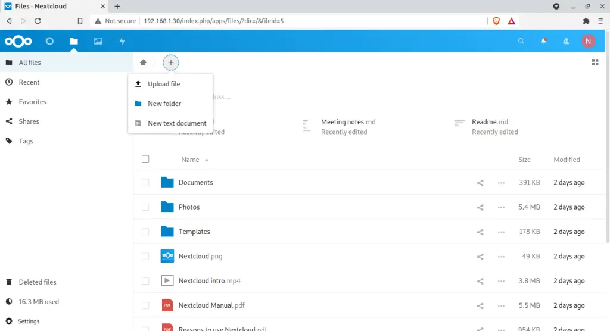This screenshot has width=610, height=331.
Task: Check the Nextcloud intro.mp4 checkbox
Action: pos(145,281)
